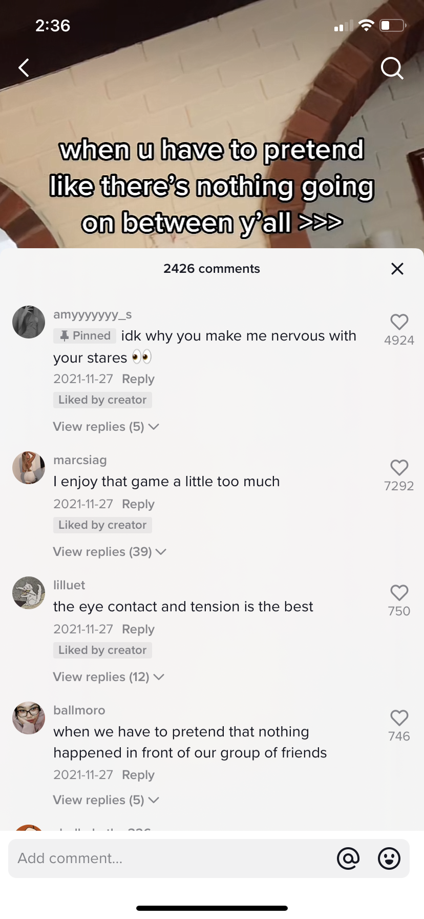Close the comments panel
424x919 pixels.
pos(397,269)
